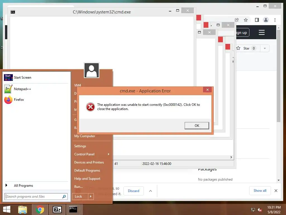Open Settings from start menu
The image size is (286, 215).
[80, 146]
